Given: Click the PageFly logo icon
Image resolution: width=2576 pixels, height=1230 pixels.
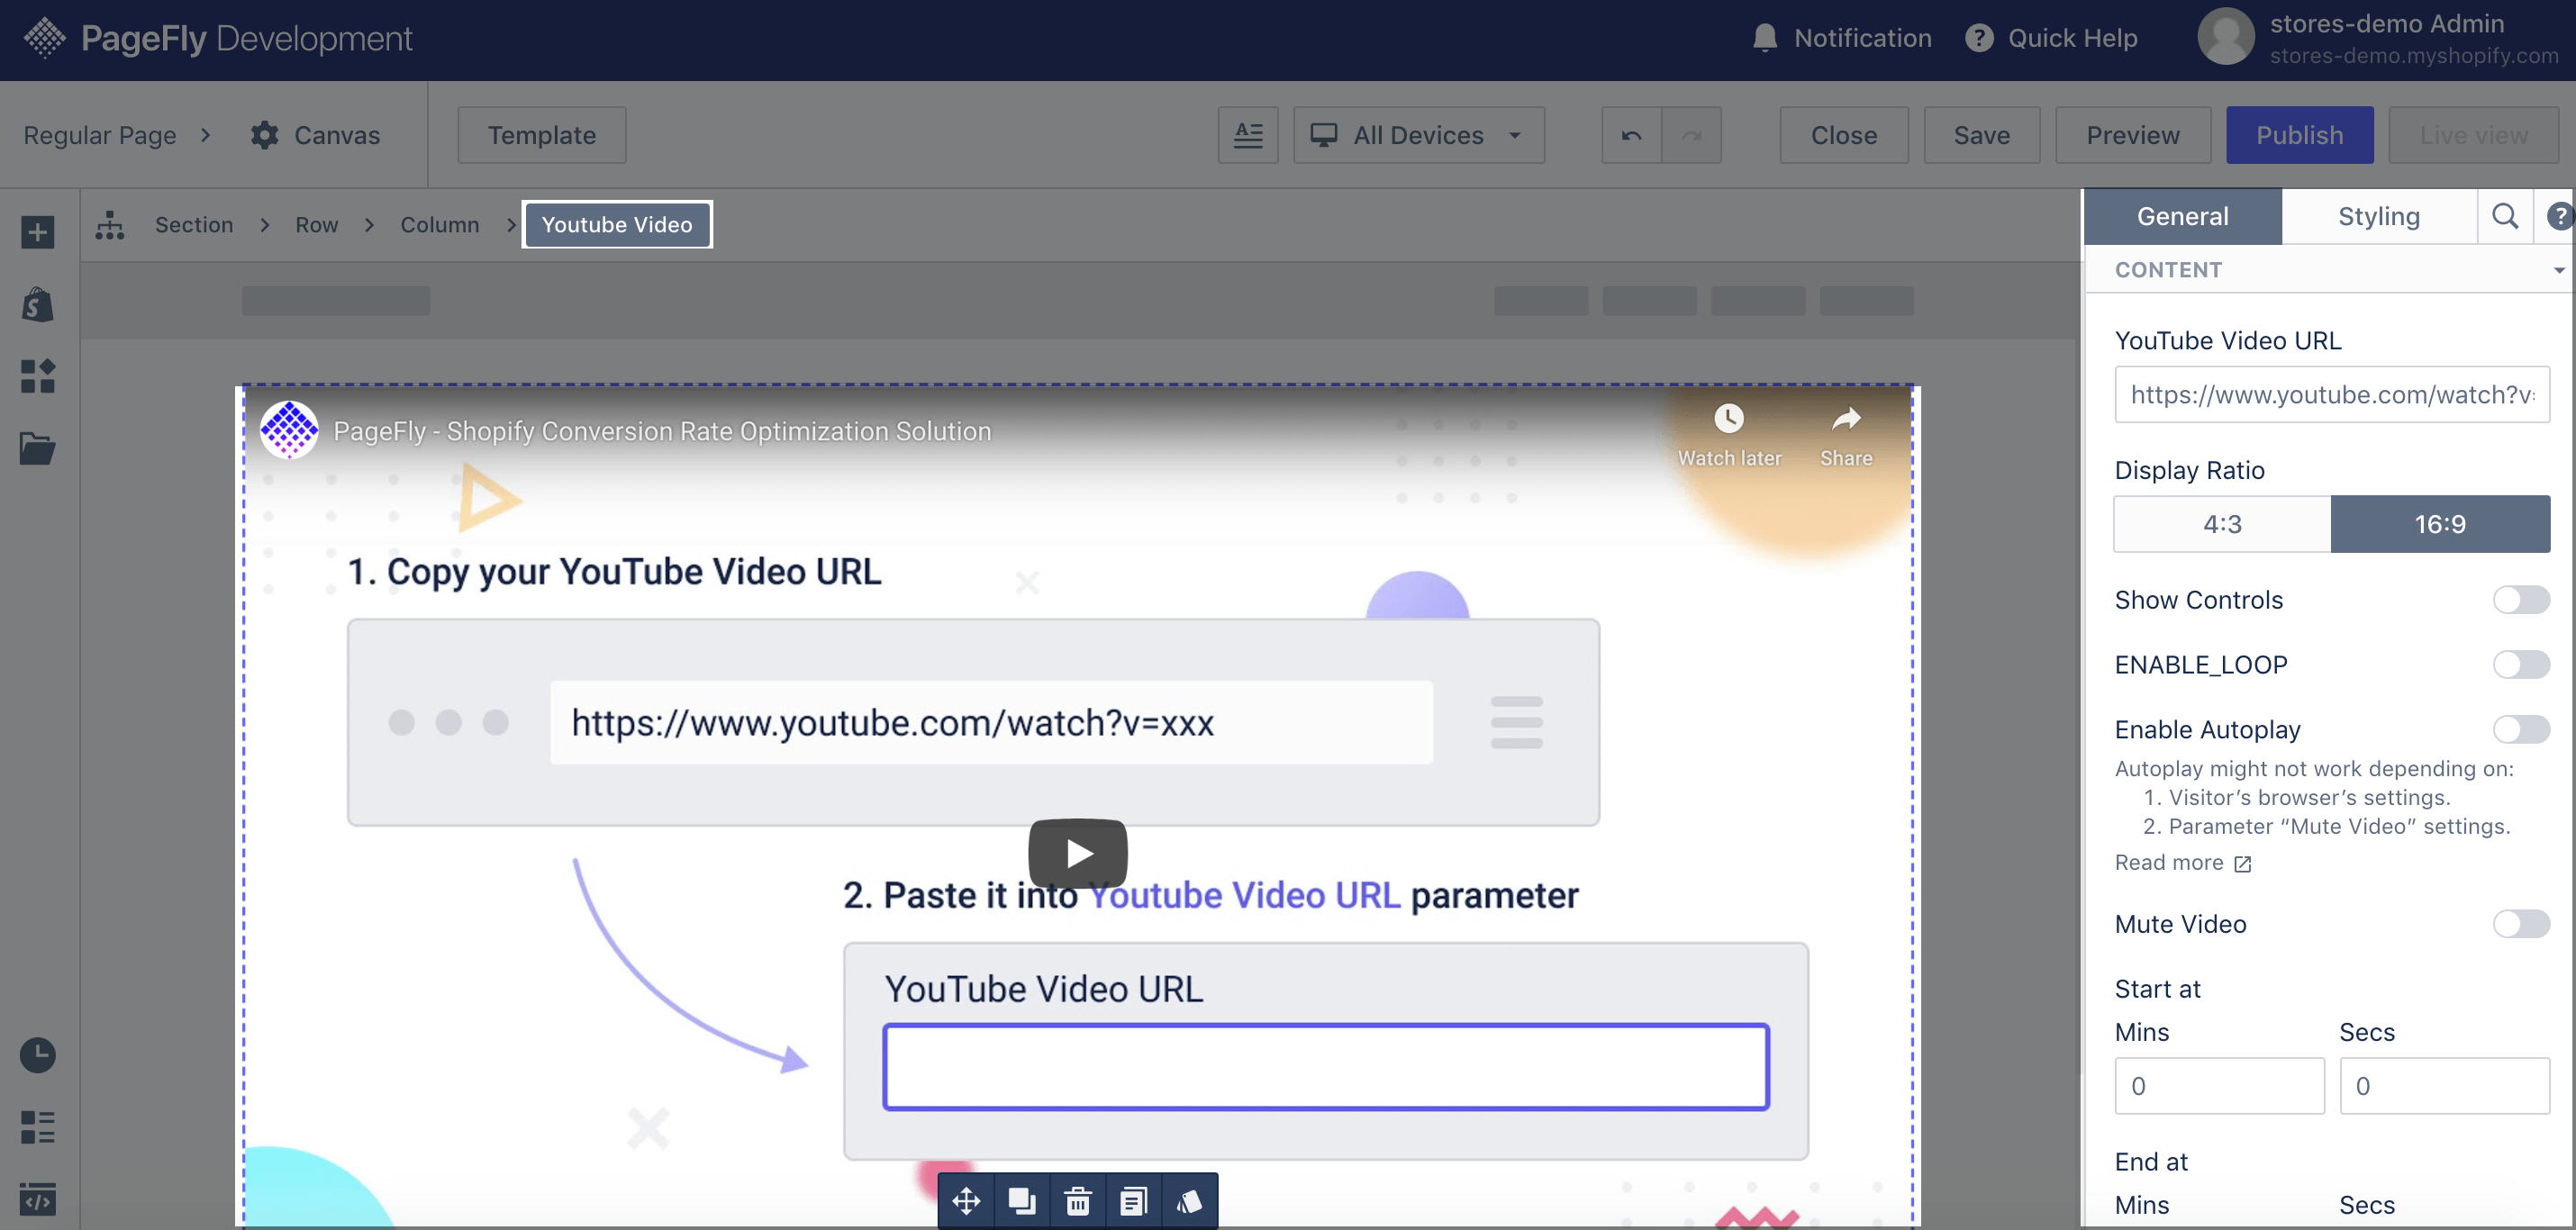Looking at the screenshot, I should point(44,38).
